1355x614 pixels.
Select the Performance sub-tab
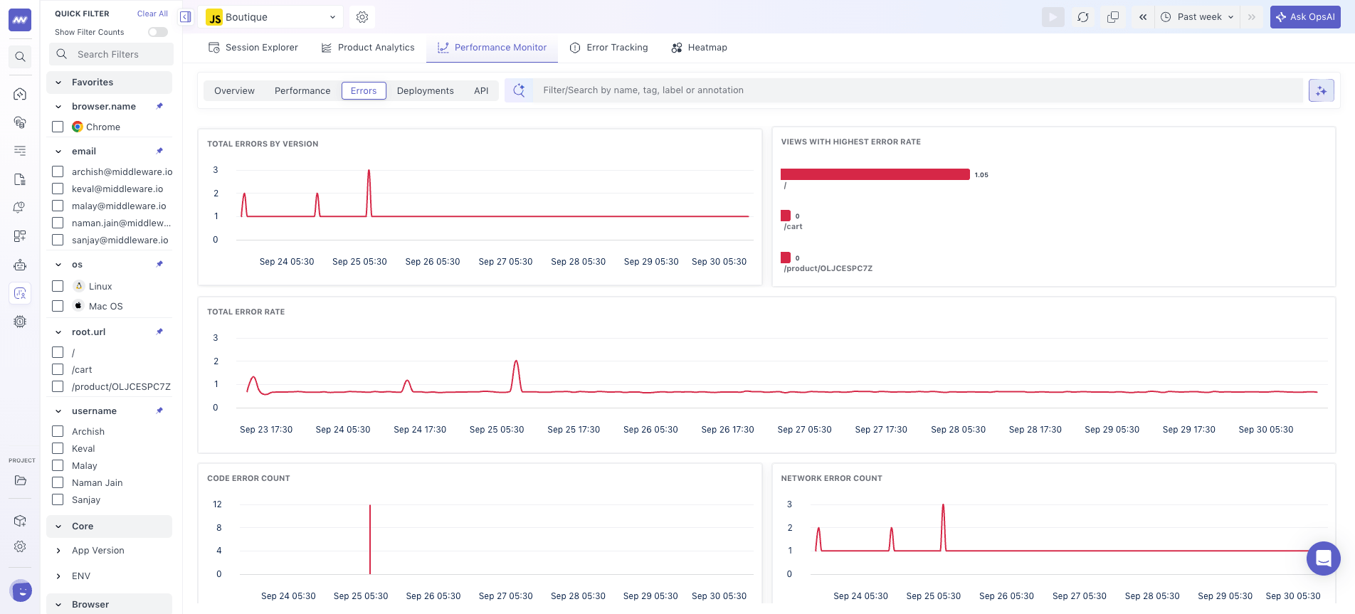click(x=302, y=90)
